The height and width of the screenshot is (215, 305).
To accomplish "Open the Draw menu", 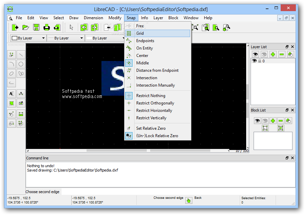I will coord(74,18).
